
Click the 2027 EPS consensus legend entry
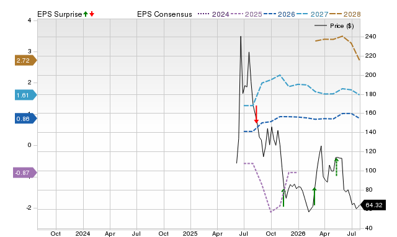pos(312,14)
